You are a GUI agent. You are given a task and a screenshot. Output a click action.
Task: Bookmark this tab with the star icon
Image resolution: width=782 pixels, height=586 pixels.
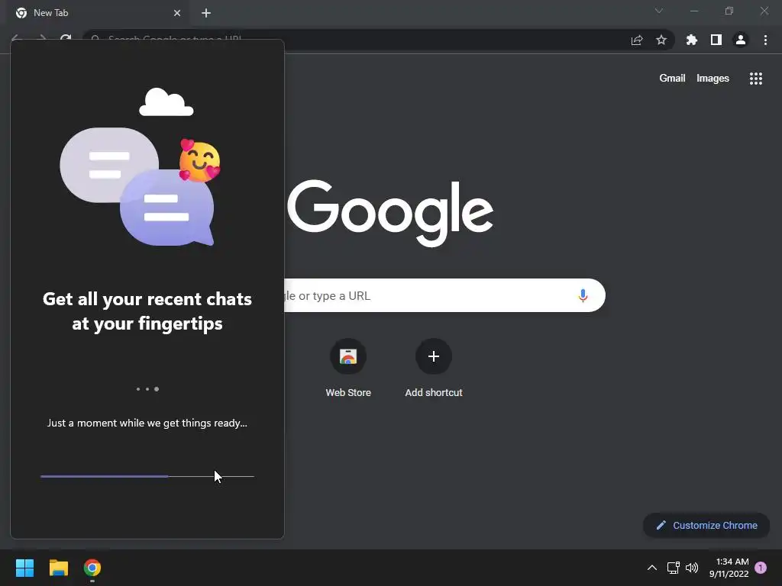tap(661, 40)
